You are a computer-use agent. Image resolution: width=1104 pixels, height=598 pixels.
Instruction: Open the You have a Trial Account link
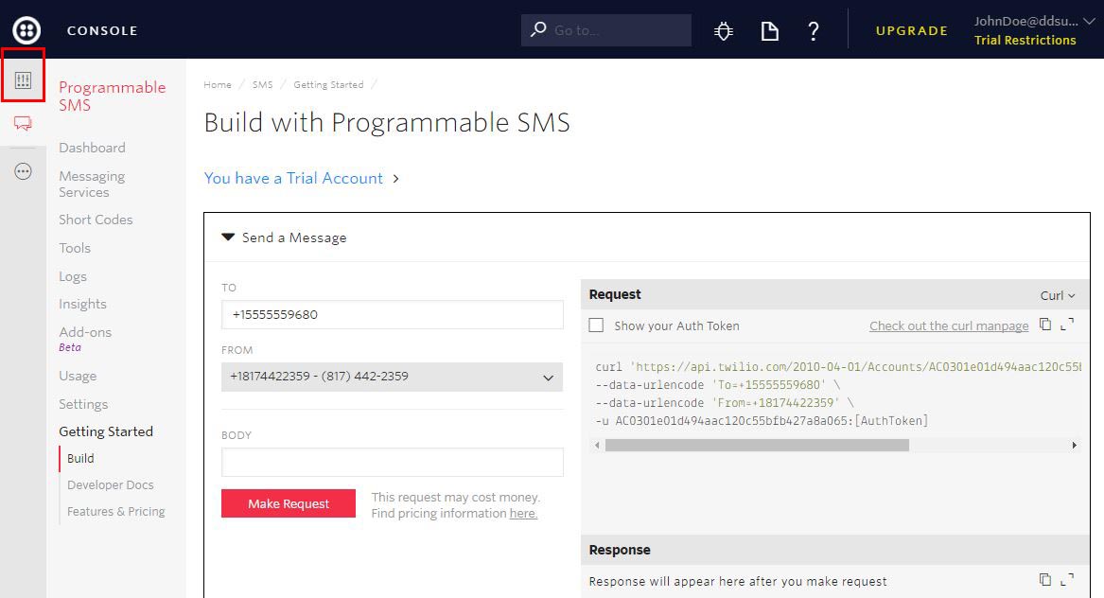pyautogui.click(x=293, y=178)
